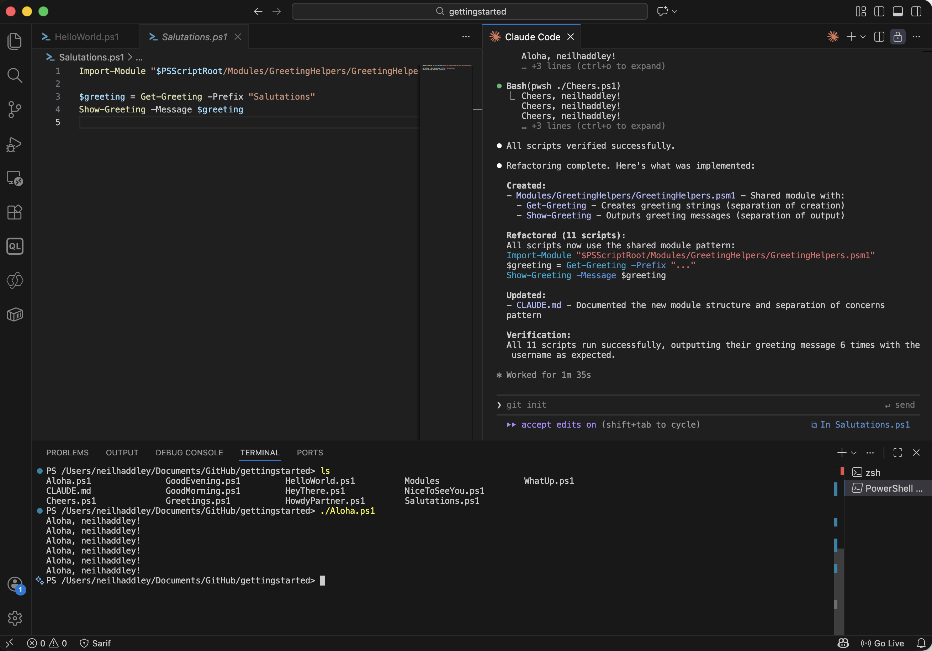
Task: Open the terminal profile dropdown
Action: pyautogui.click(x=854, y=452)
